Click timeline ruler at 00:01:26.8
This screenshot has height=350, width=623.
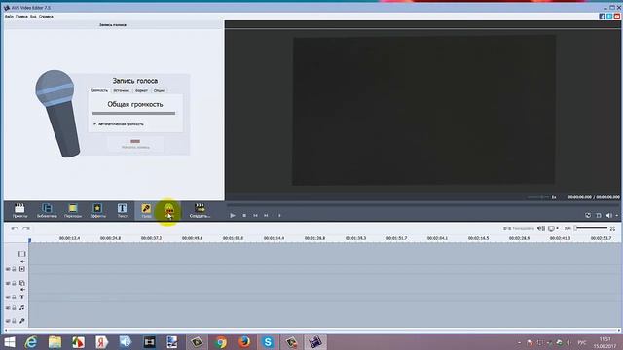click(314, 238)
